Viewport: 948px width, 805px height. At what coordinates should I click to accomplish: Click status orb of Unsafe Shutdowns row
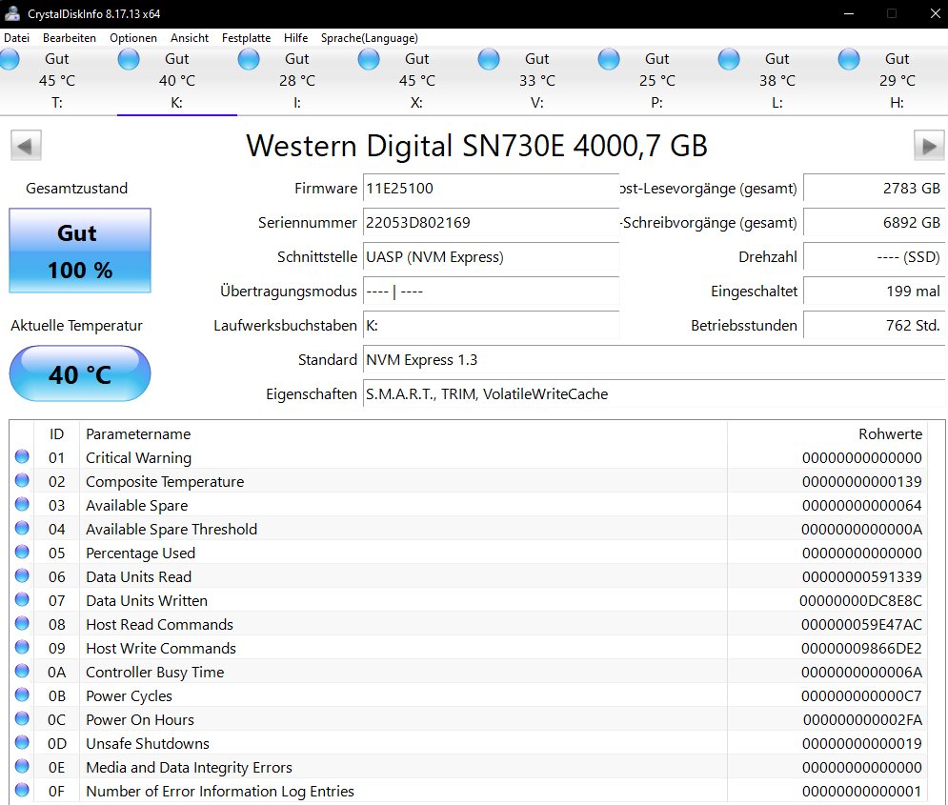click(22, 742)
